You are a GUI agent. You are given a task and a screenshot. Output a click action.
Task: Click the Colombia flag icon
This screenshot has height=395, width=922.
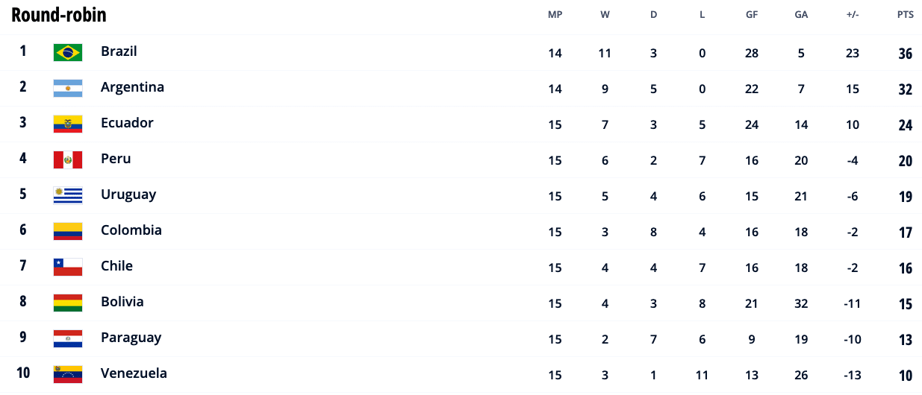point(68,232)
